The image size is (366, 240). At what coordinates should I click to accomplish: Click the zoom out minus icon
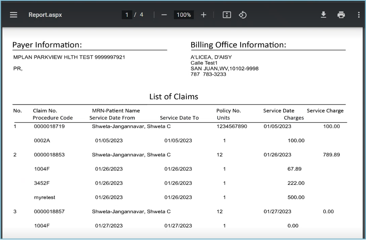click(164, 15)
